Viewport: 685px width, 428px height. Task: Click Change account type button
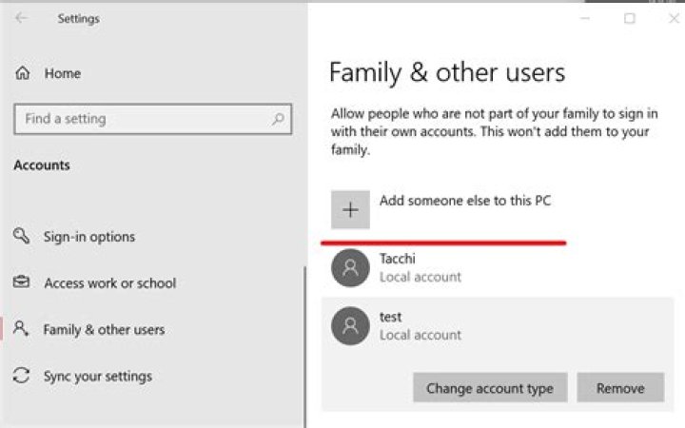(490, 387)
